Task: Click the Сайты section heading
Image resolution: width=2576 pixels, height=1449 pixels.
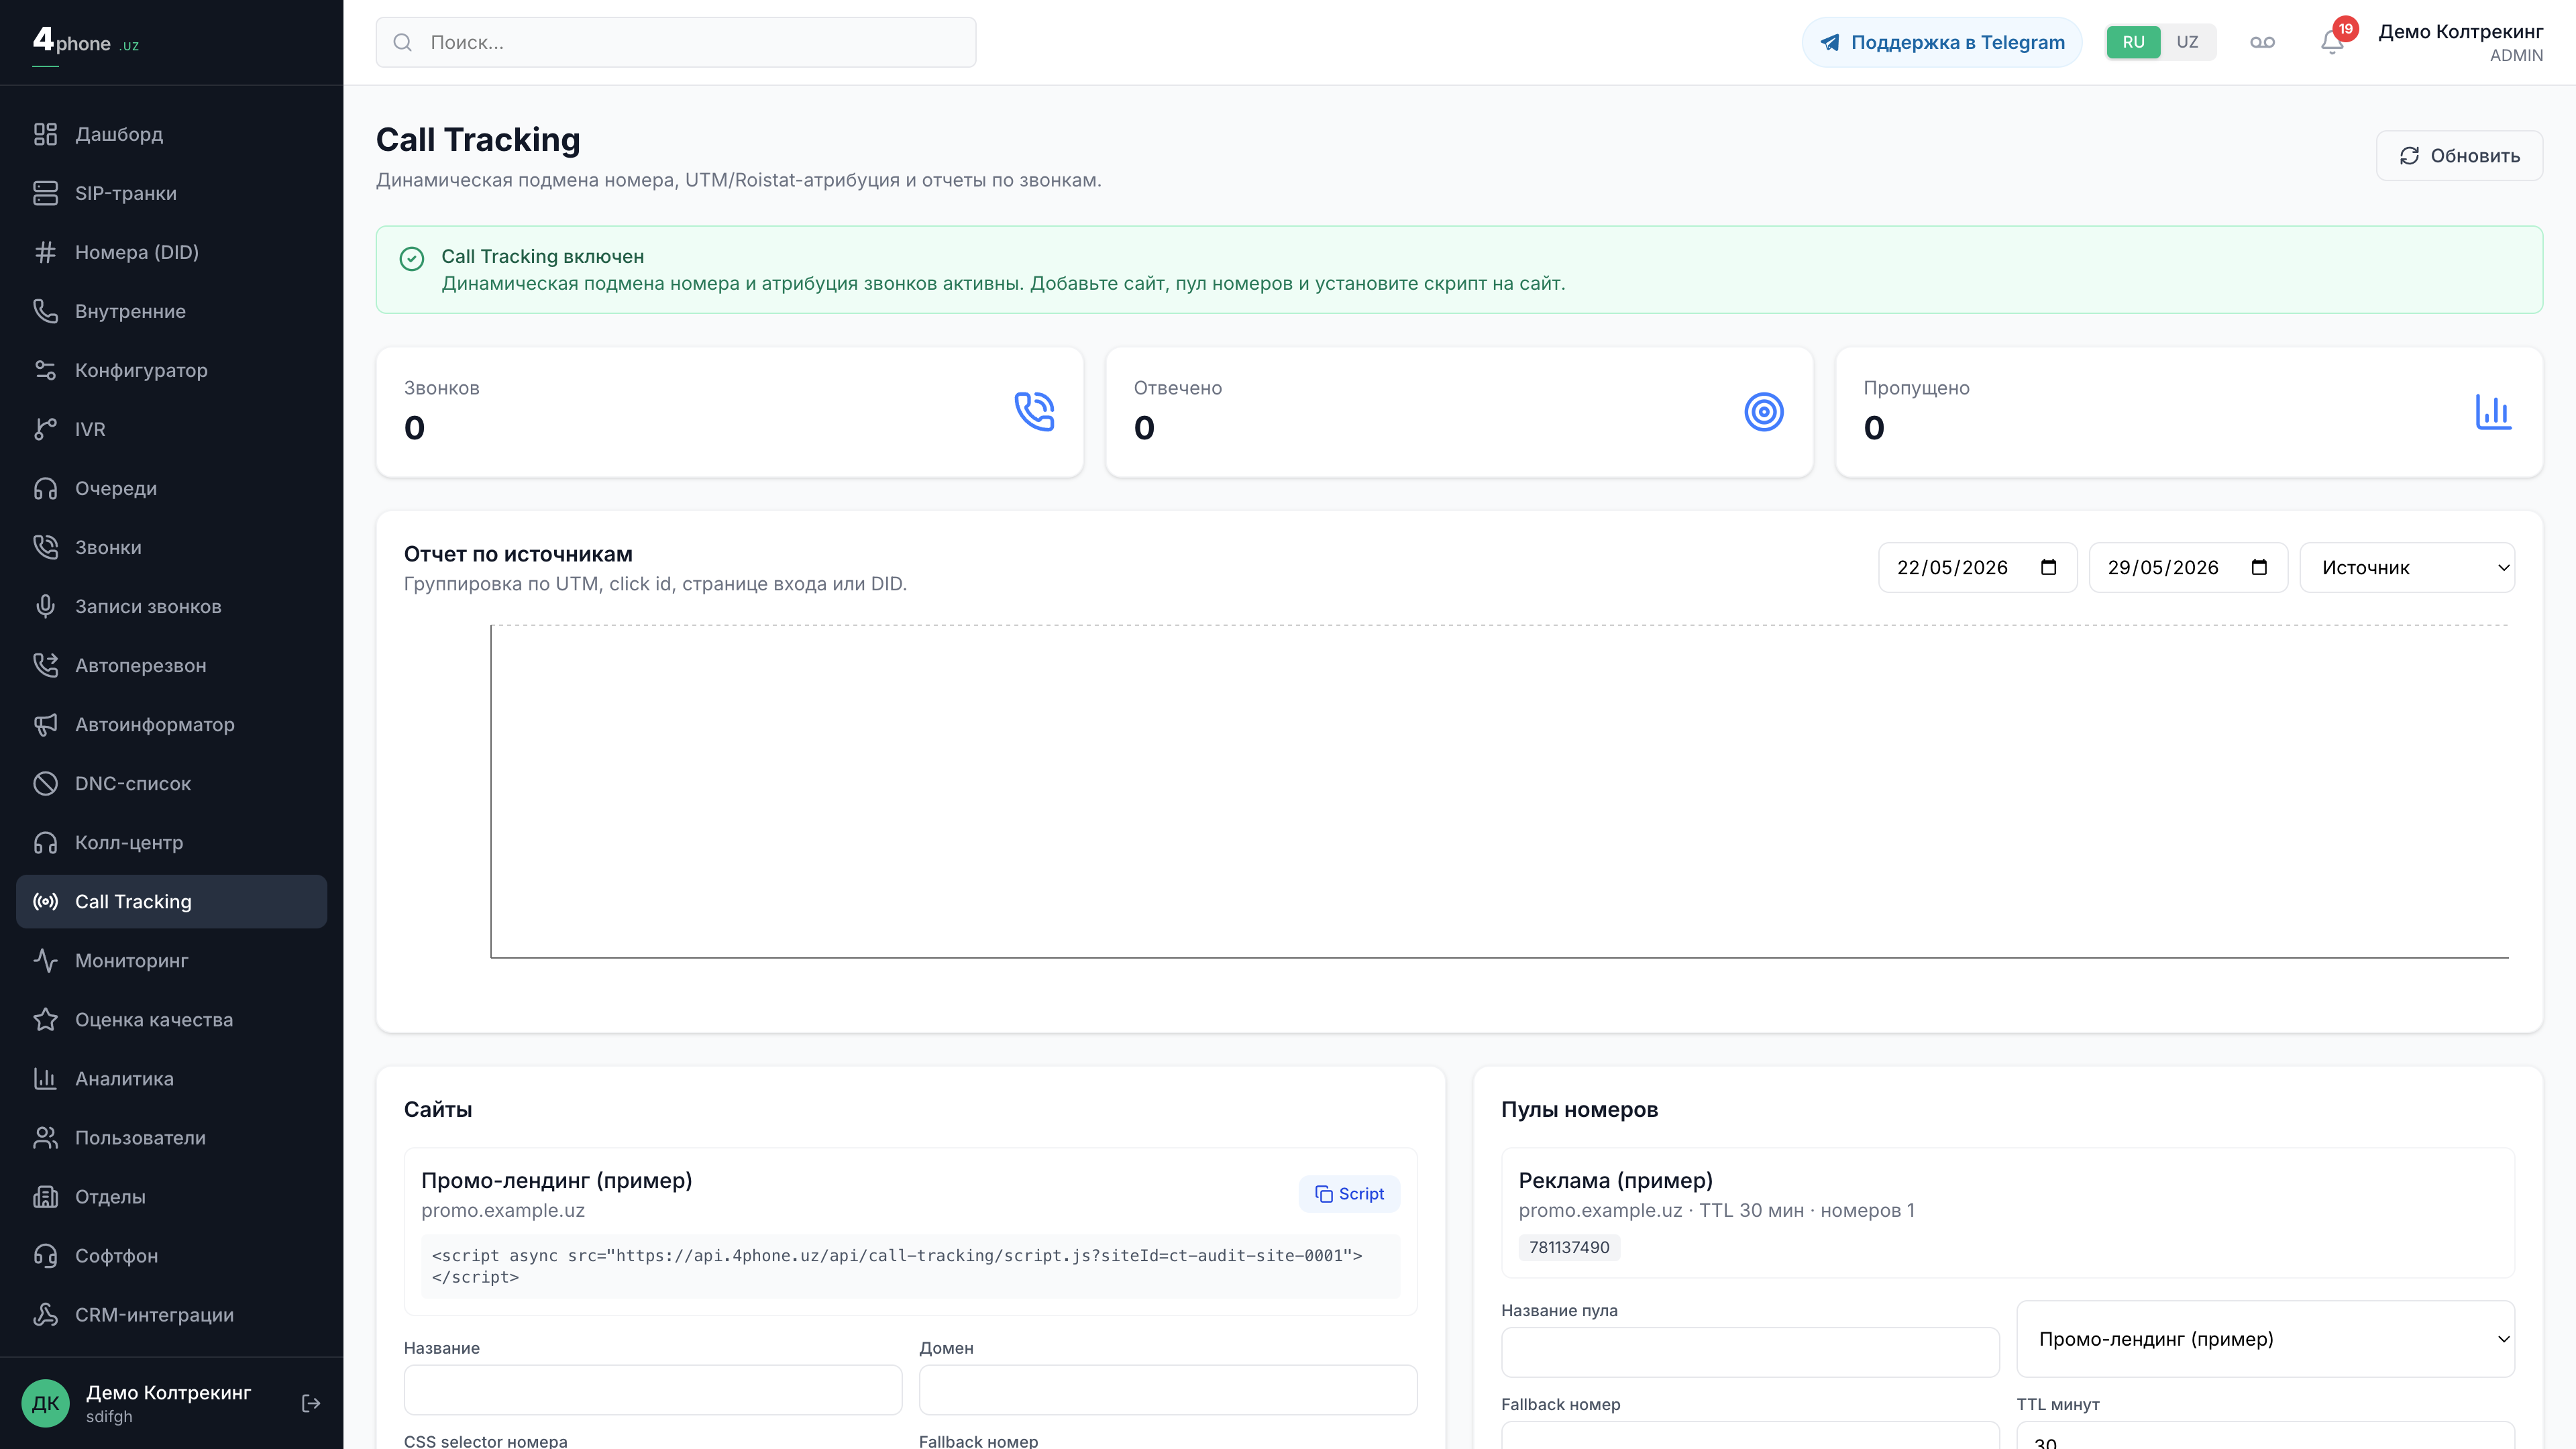Action: 438,1109
